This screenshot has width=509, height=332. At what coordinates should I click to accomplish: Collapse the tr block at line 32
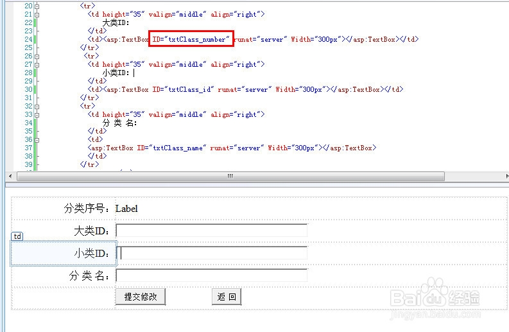pos(37,107)
